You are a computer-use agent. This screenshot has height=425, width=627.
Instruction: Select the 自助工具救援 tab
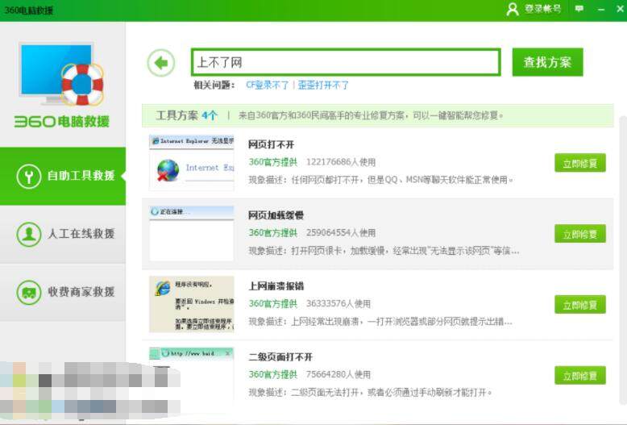pos(63,176)
